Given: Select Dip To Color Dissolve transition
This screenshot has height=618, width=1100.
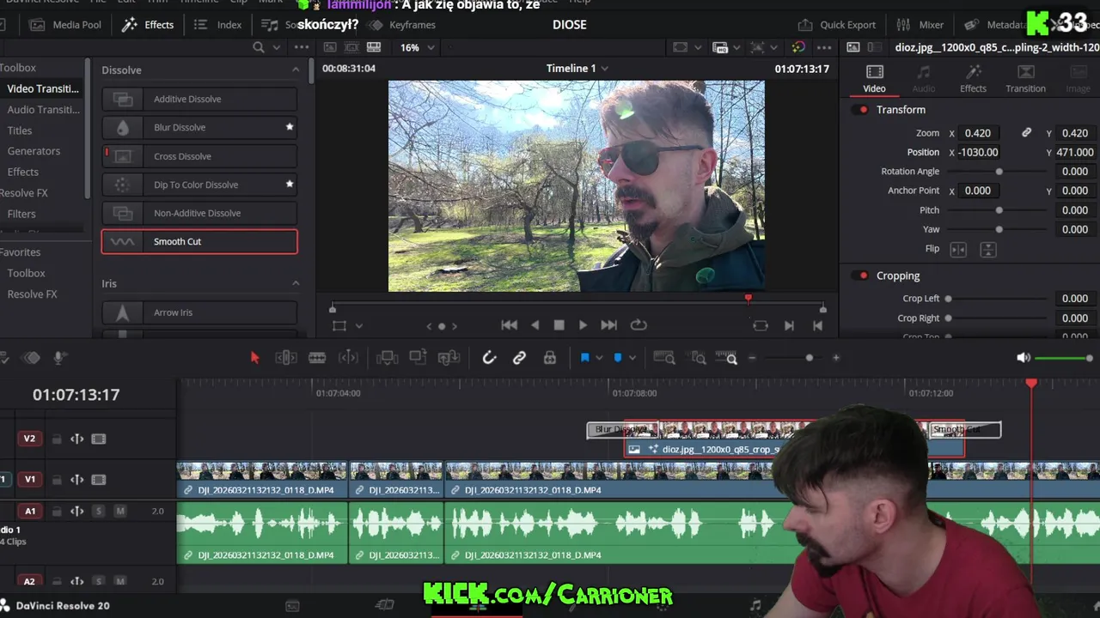Looking at the screenshot, I should pyautogui.click(x=199, y=185).
